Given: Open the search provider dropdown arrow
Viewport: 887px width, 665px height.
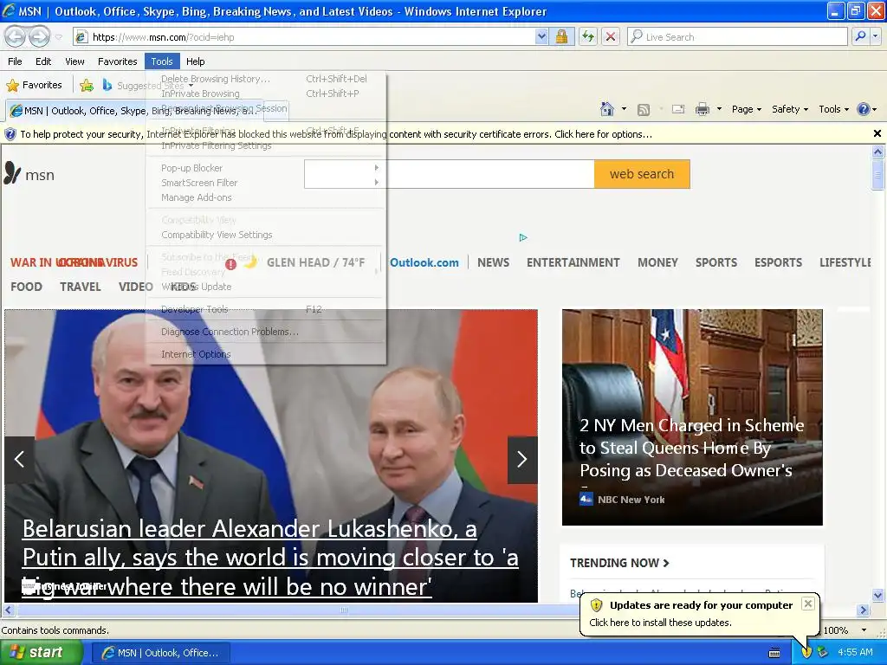Looking at the screenshot, I should click(x=875, y=37).
